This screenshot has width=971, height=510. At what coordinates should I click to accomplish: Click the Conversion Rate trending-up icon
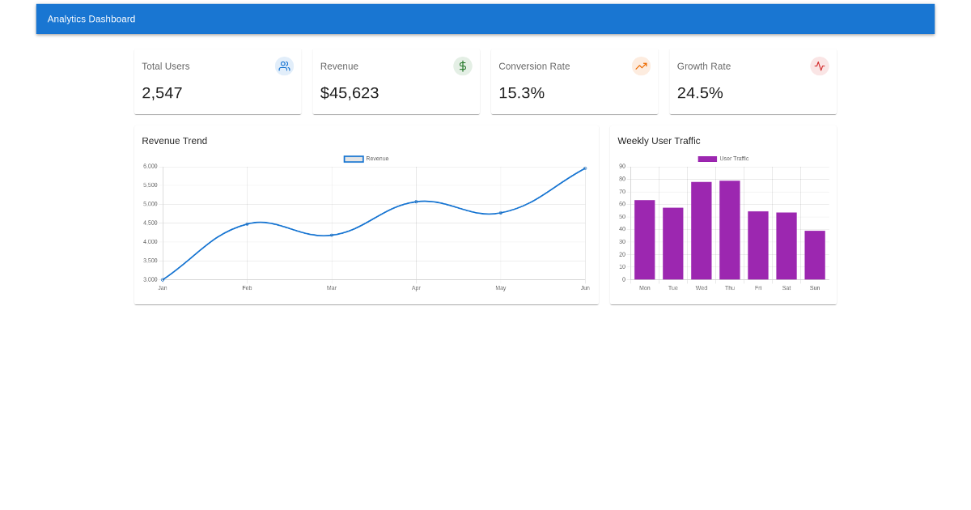[641, 66]
